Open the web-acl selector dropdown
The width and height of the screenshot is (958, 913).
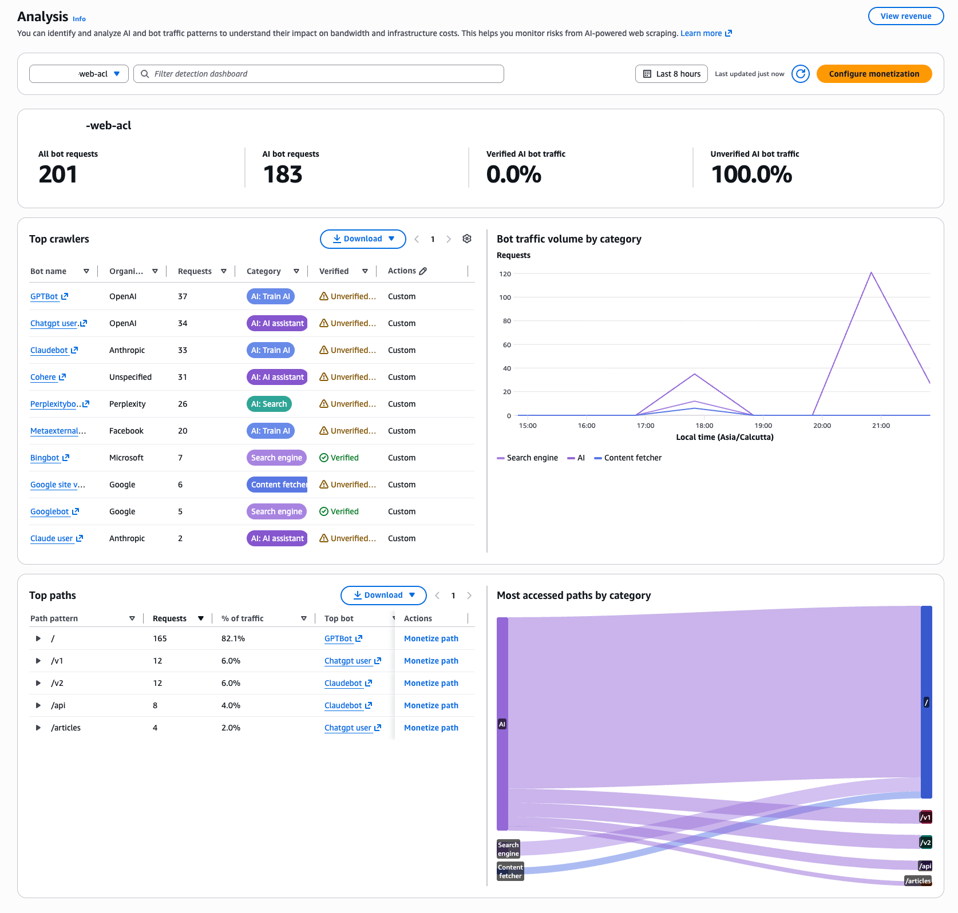(79, 74)
